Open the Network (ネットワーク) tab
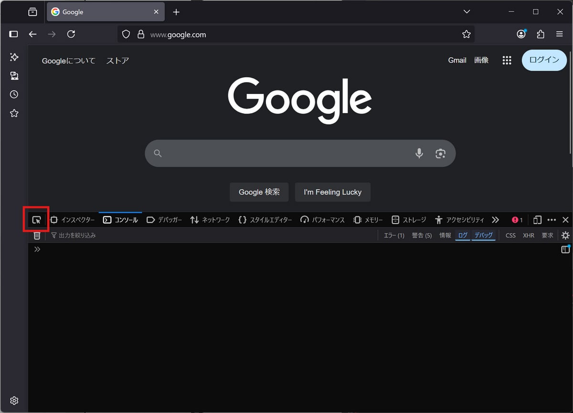Screen dimensions: 573x413 (210, 220)
